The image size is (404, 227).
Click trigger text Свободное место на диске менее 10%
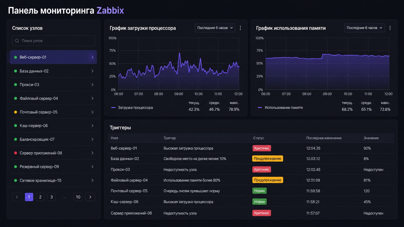tap(195, 159)
